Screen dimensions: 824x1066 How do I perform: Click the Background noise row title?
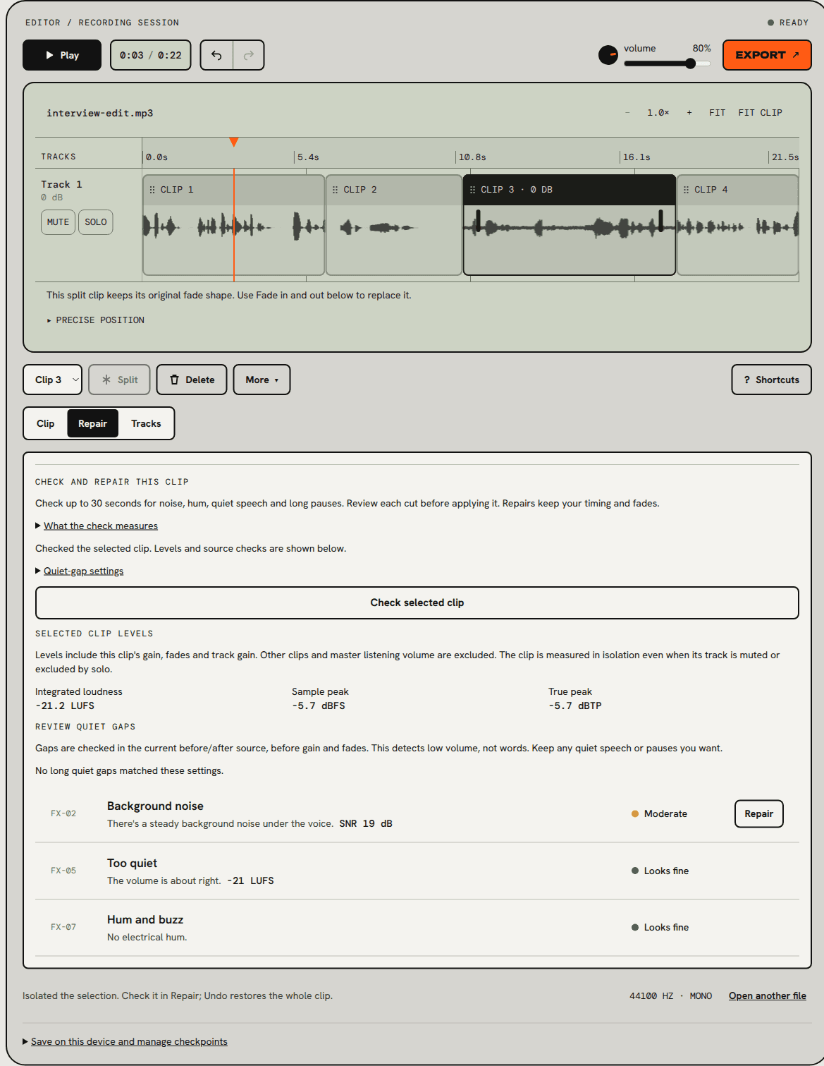coord(155,806)
